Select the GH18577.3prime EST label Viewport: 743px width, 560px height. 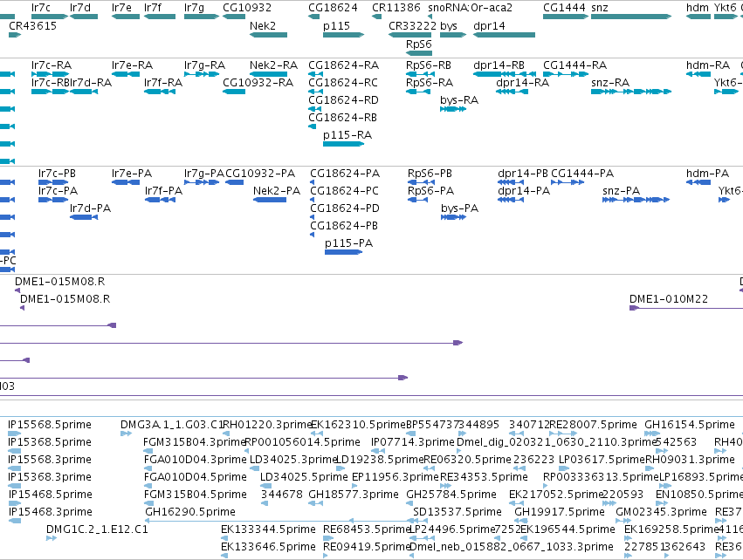pyautogui.click(x=354, y=495)
